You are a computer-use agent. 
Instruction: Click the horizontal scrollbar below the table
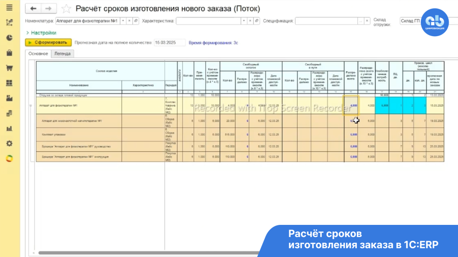pos(149,253)
